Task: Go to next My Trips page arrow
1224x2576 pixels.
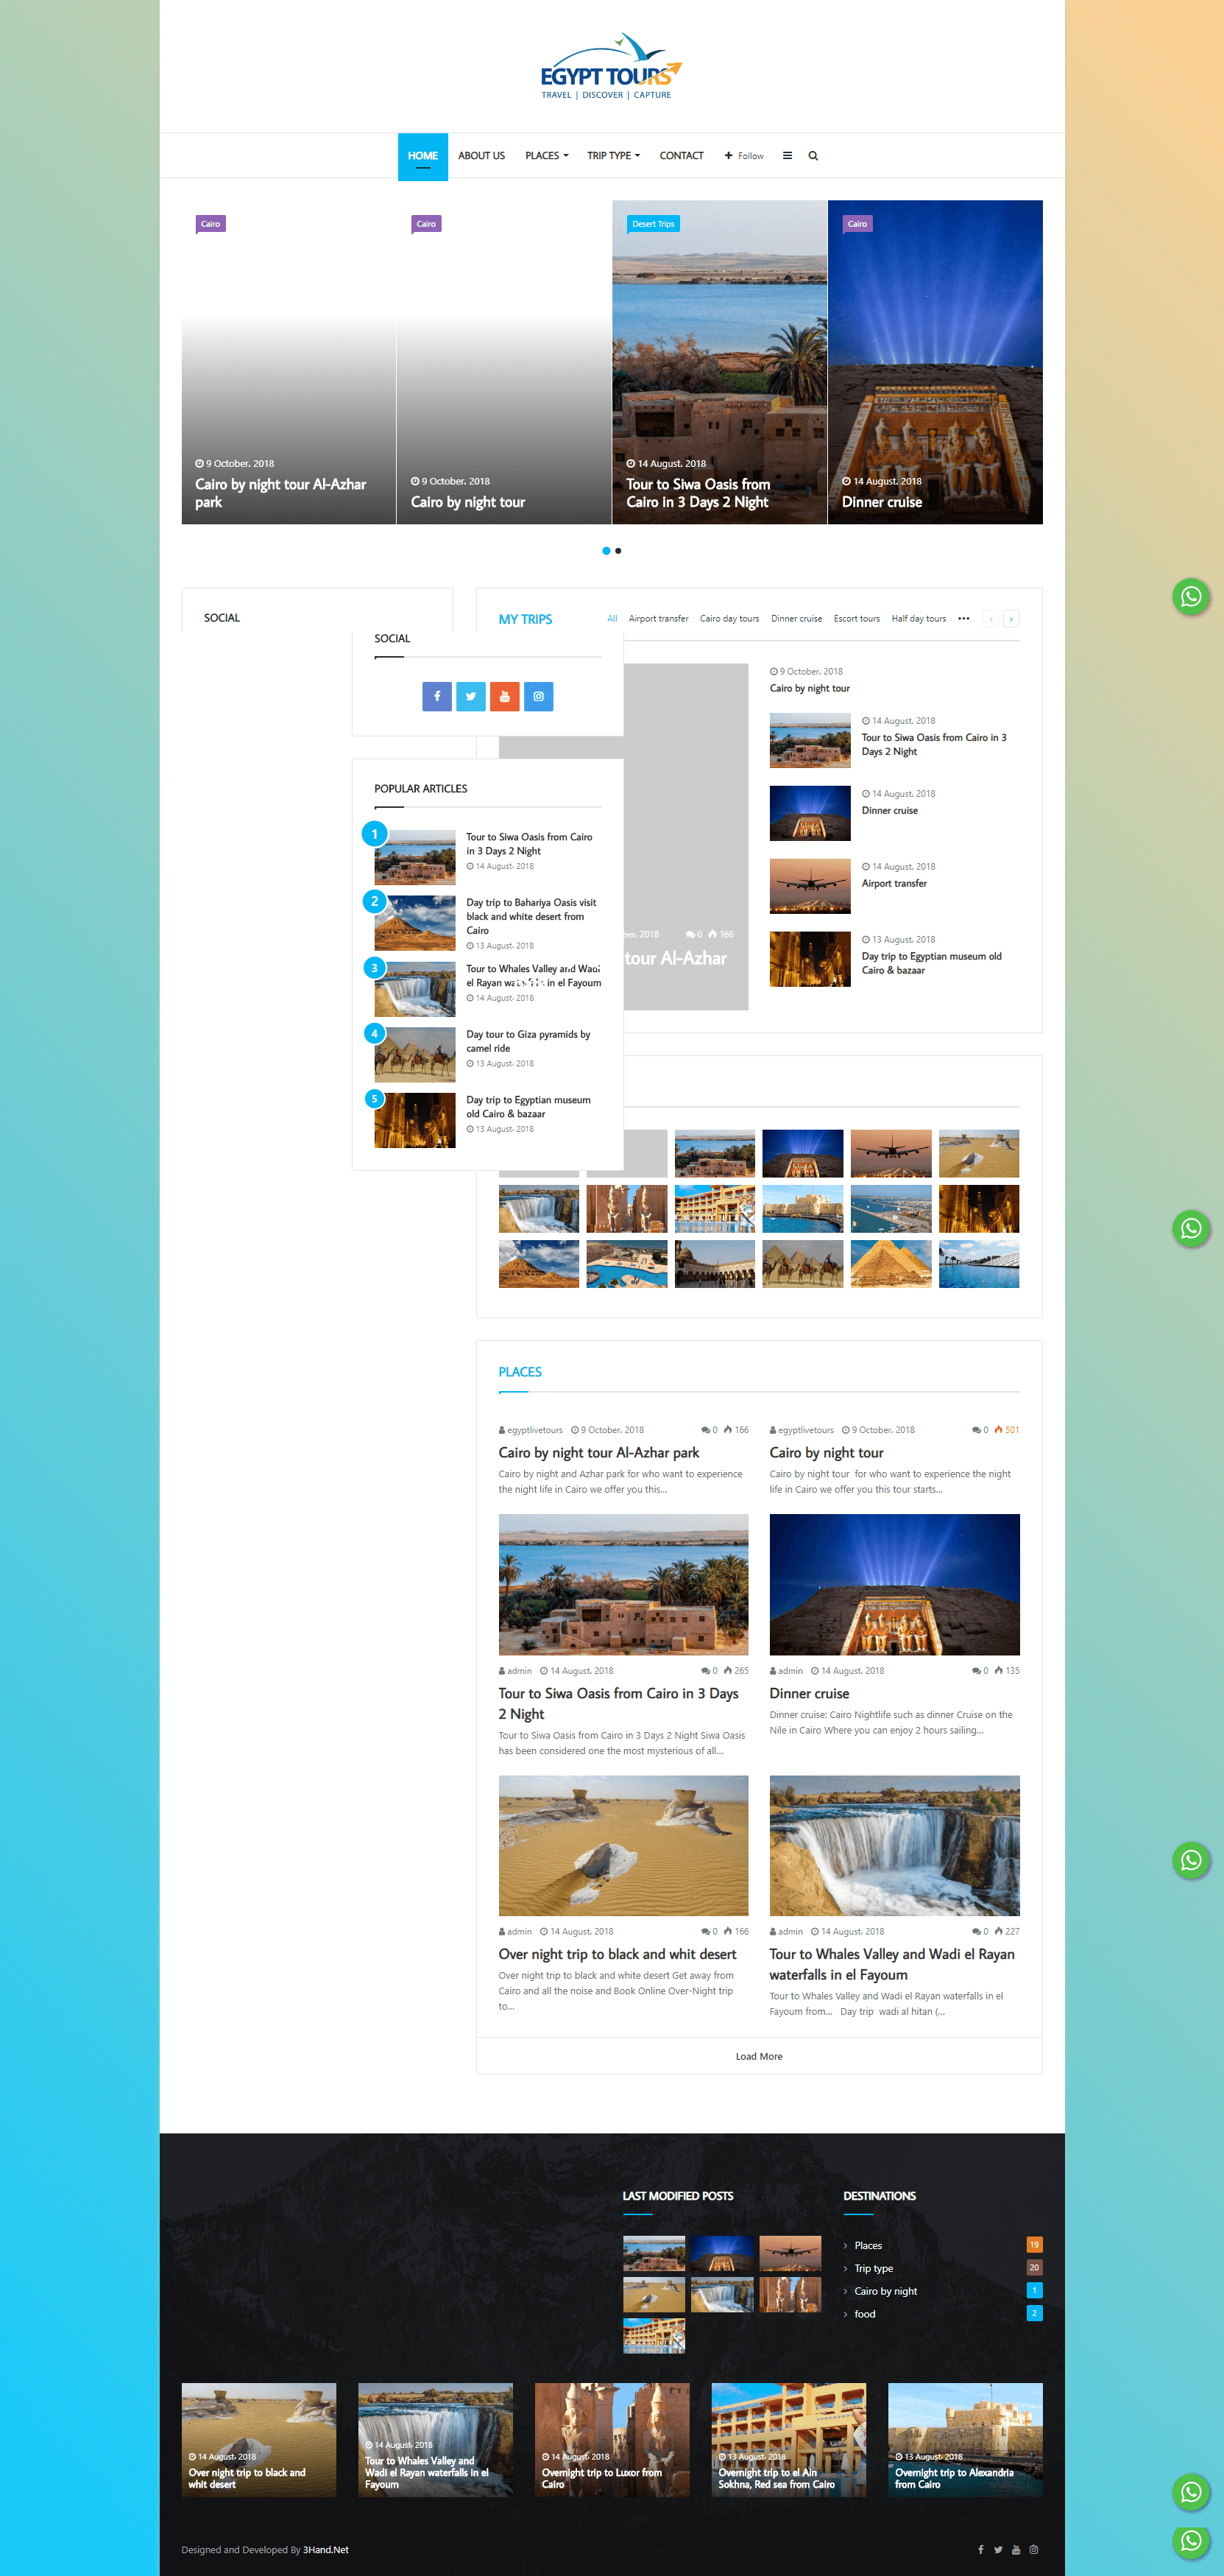Action: 1011,619
